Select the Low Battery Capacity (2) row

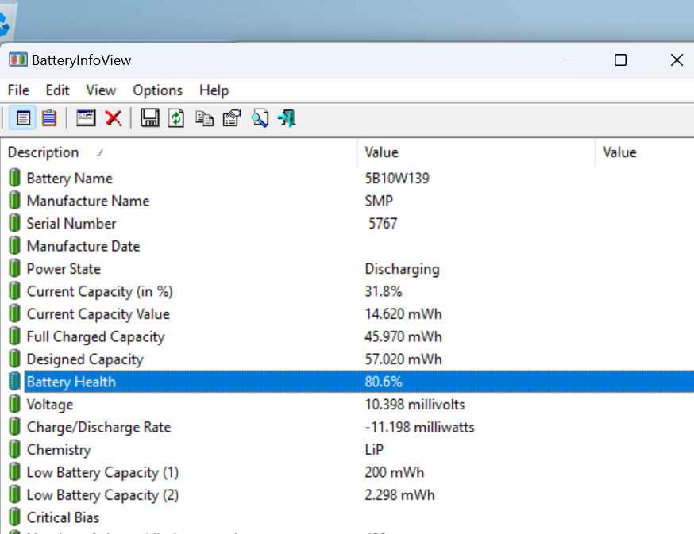click(347, 494)
